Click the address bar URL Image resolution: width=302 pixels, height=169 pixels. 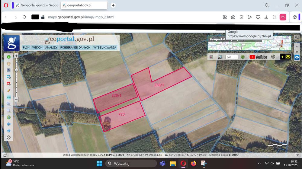coord(81,17)
